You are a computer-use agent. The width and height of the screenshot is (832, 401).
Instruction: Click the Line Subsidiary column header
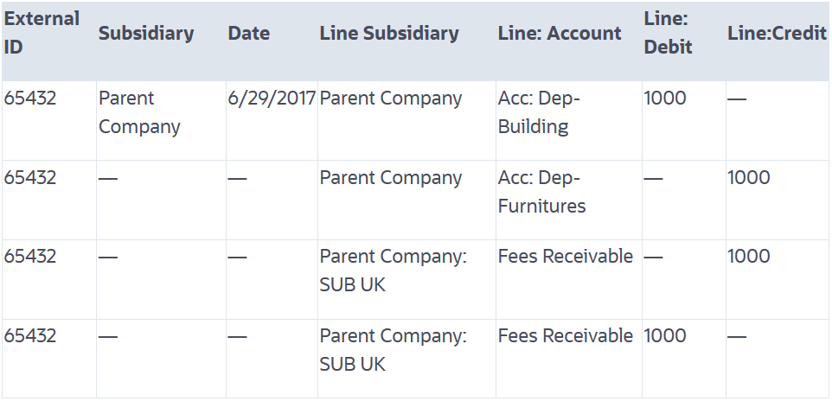[x=389, y=34]
